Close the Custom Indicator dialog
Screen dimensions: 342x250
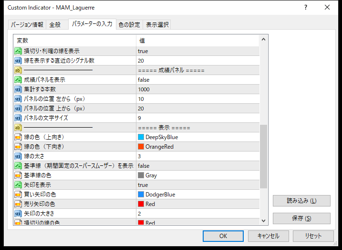point(327,8)
